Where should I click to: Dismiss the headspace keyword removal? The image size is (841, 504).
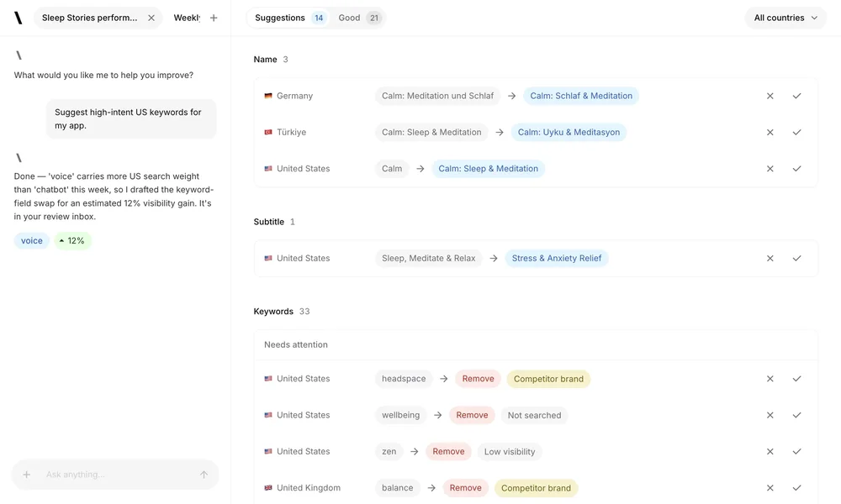click(770, 379)
